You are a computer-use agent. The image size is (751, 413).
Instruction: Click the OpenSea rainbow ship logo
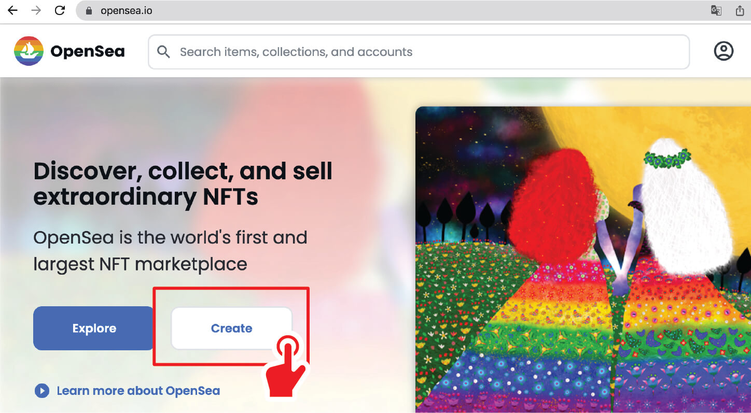click(x=29, y=51)
